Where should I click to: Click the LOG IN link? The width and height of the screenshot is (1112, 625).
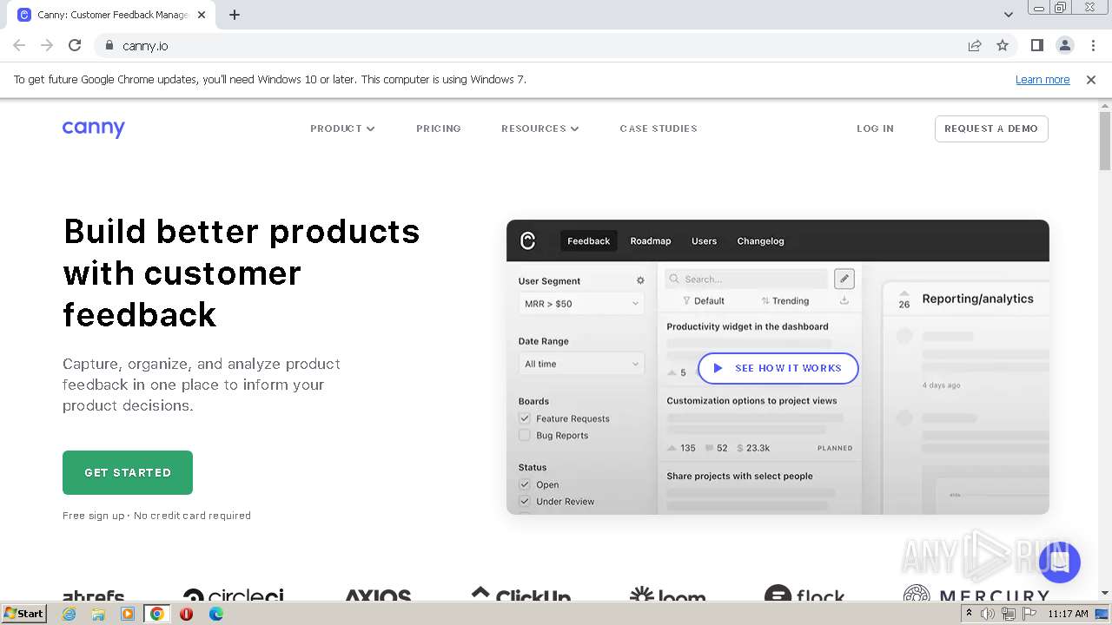(875, 128)
